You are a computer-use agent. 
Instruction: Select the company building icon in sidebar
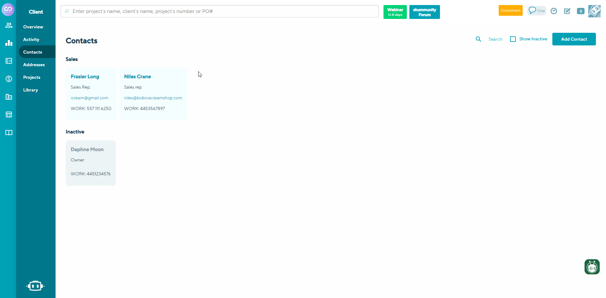point(9,97)
